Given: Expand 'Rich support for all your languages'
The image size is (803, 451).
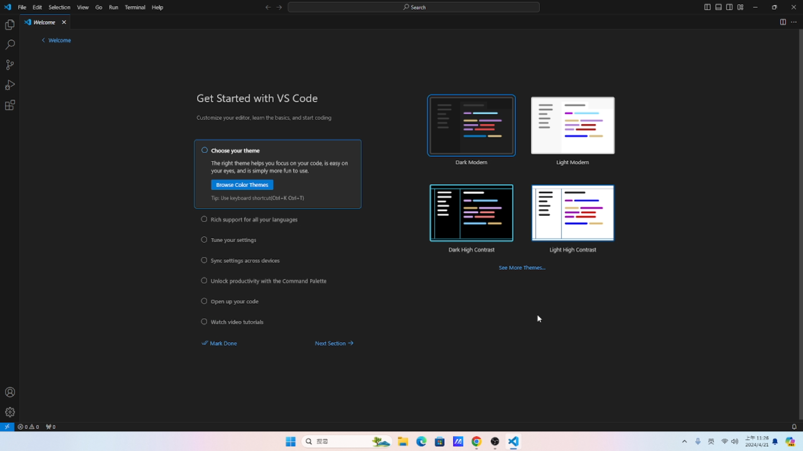Looking at the screenshot, I should pos(254,219).
